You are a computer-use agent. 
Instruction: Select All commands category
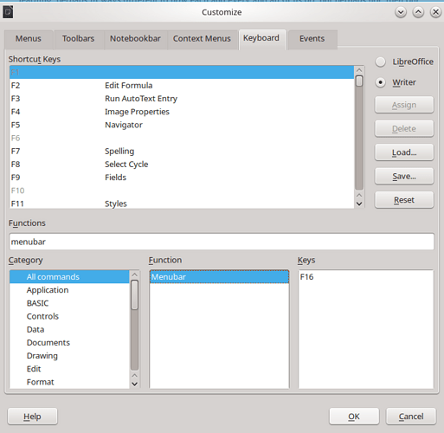pos(69,277)
